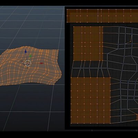Select the wavy orange mesh in 3D viewport
This screenshot has width=138, height=138.
coord(31,66)
